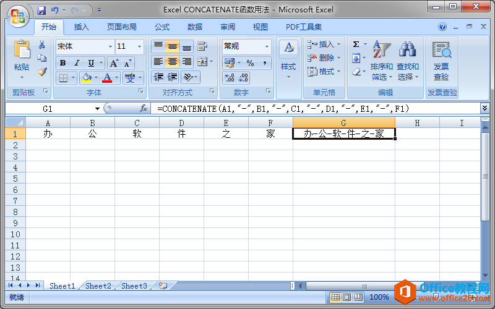The image size is (495, 309).
Task: Click in the formula bar text
Action: (283, 109)
